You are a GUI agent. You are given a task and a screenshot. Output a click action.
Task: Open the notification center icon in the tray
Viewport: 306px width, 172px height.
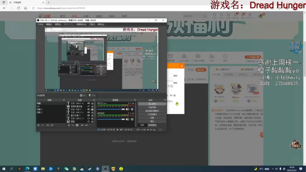(x=301, y=169)
